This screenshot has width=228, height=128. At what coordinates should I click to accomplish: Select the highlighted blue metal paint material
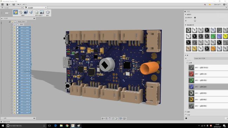208,87
